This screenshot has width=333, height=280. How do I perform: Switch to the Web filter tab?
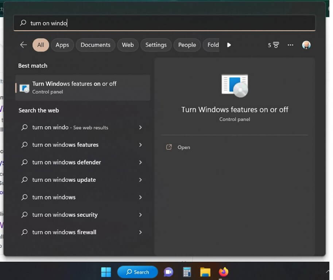tap(128, 45)
